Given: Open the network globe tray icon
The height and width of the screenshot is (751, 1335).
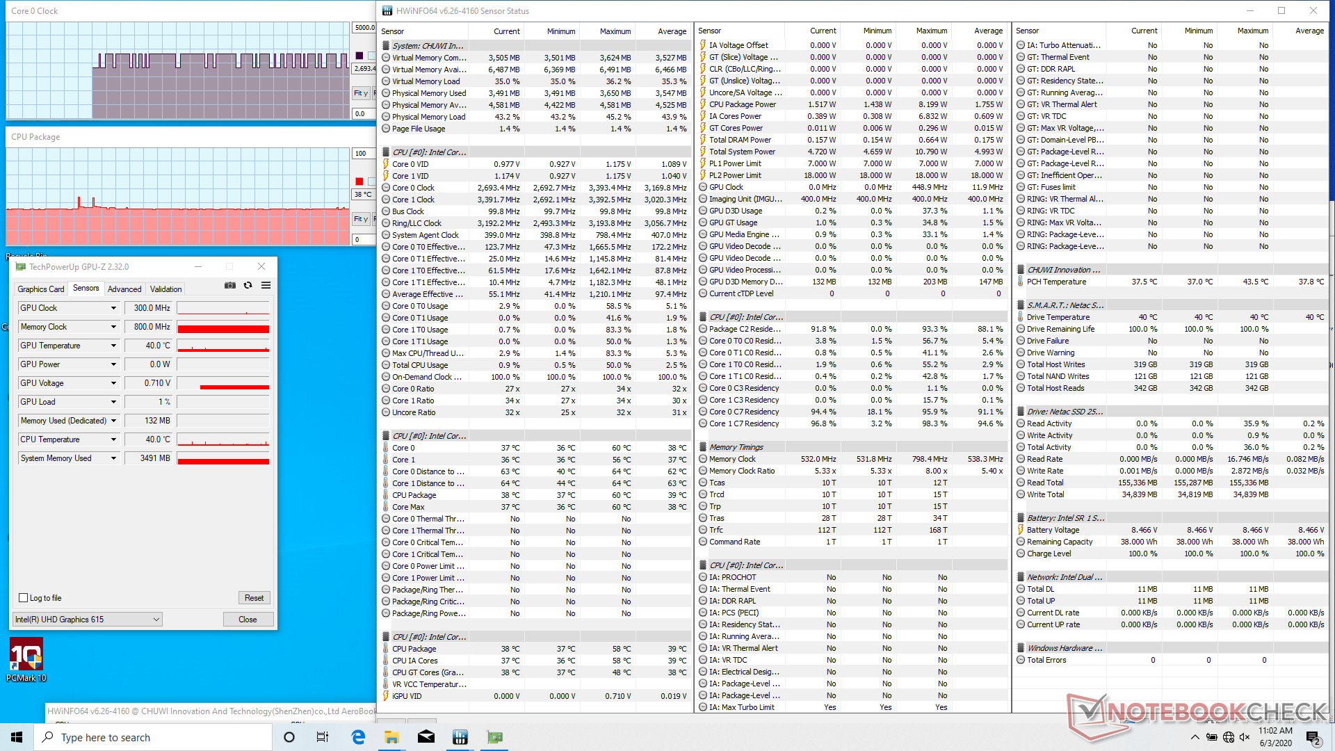Looking at the screenshot, I should [1229, 737].
